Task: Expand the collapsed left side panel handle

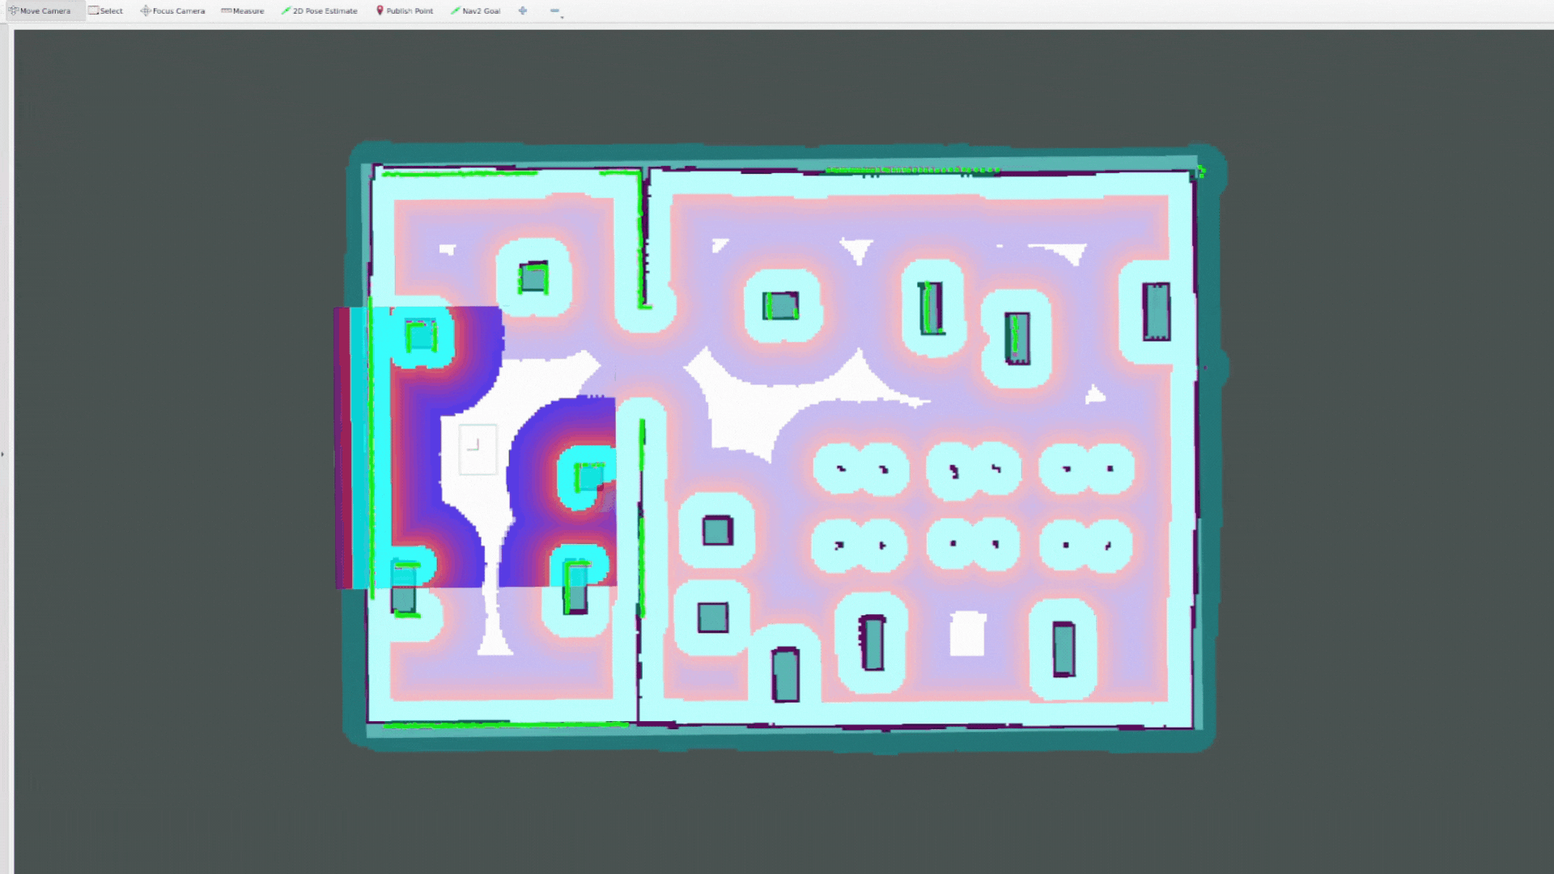Action: click(x=2, y=454)
